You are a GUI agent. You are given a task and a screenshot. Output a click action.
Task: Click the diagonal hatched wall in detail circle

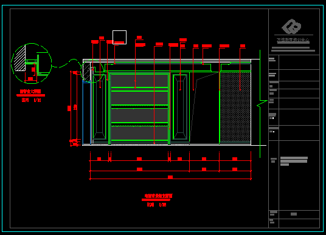pos(20,58)
